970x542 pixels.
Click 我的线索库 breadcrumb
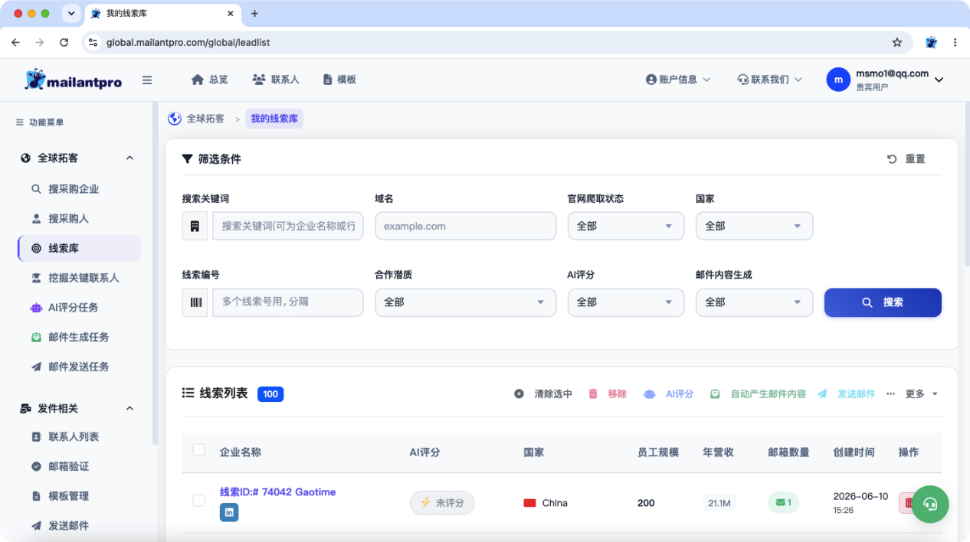pyautogui.click(x=274, y=119)
